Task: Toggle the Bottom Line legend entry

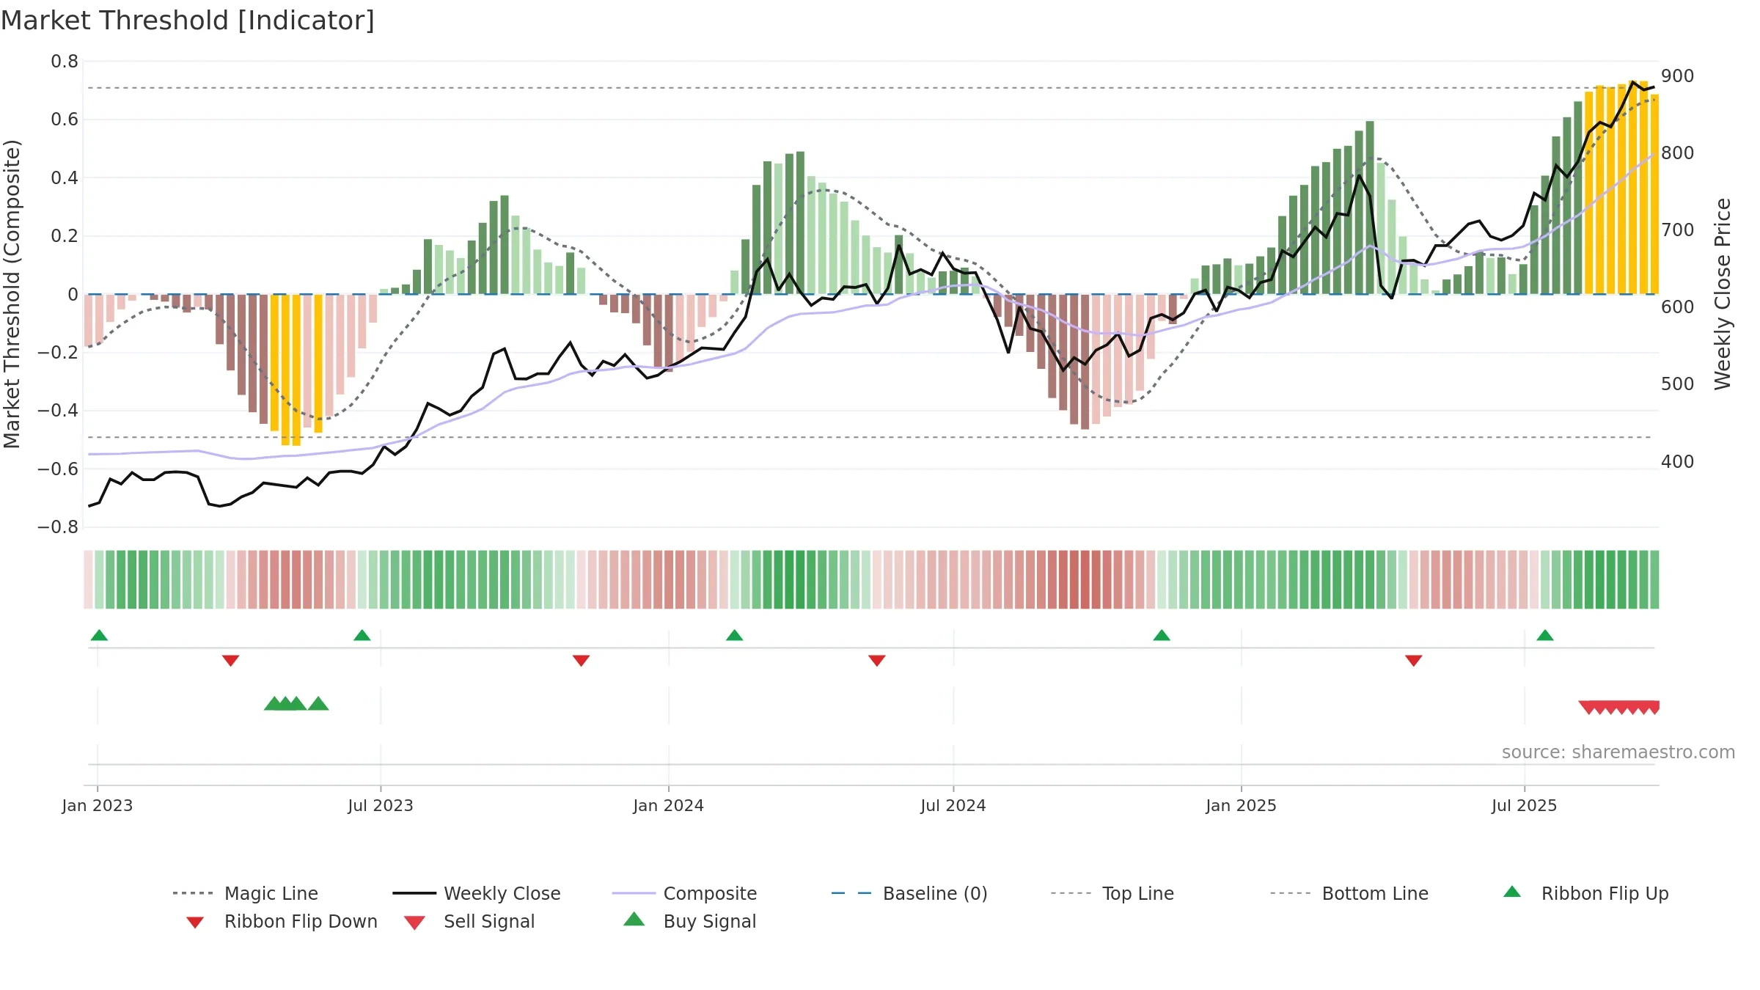Action: [x=1349, y=893]
